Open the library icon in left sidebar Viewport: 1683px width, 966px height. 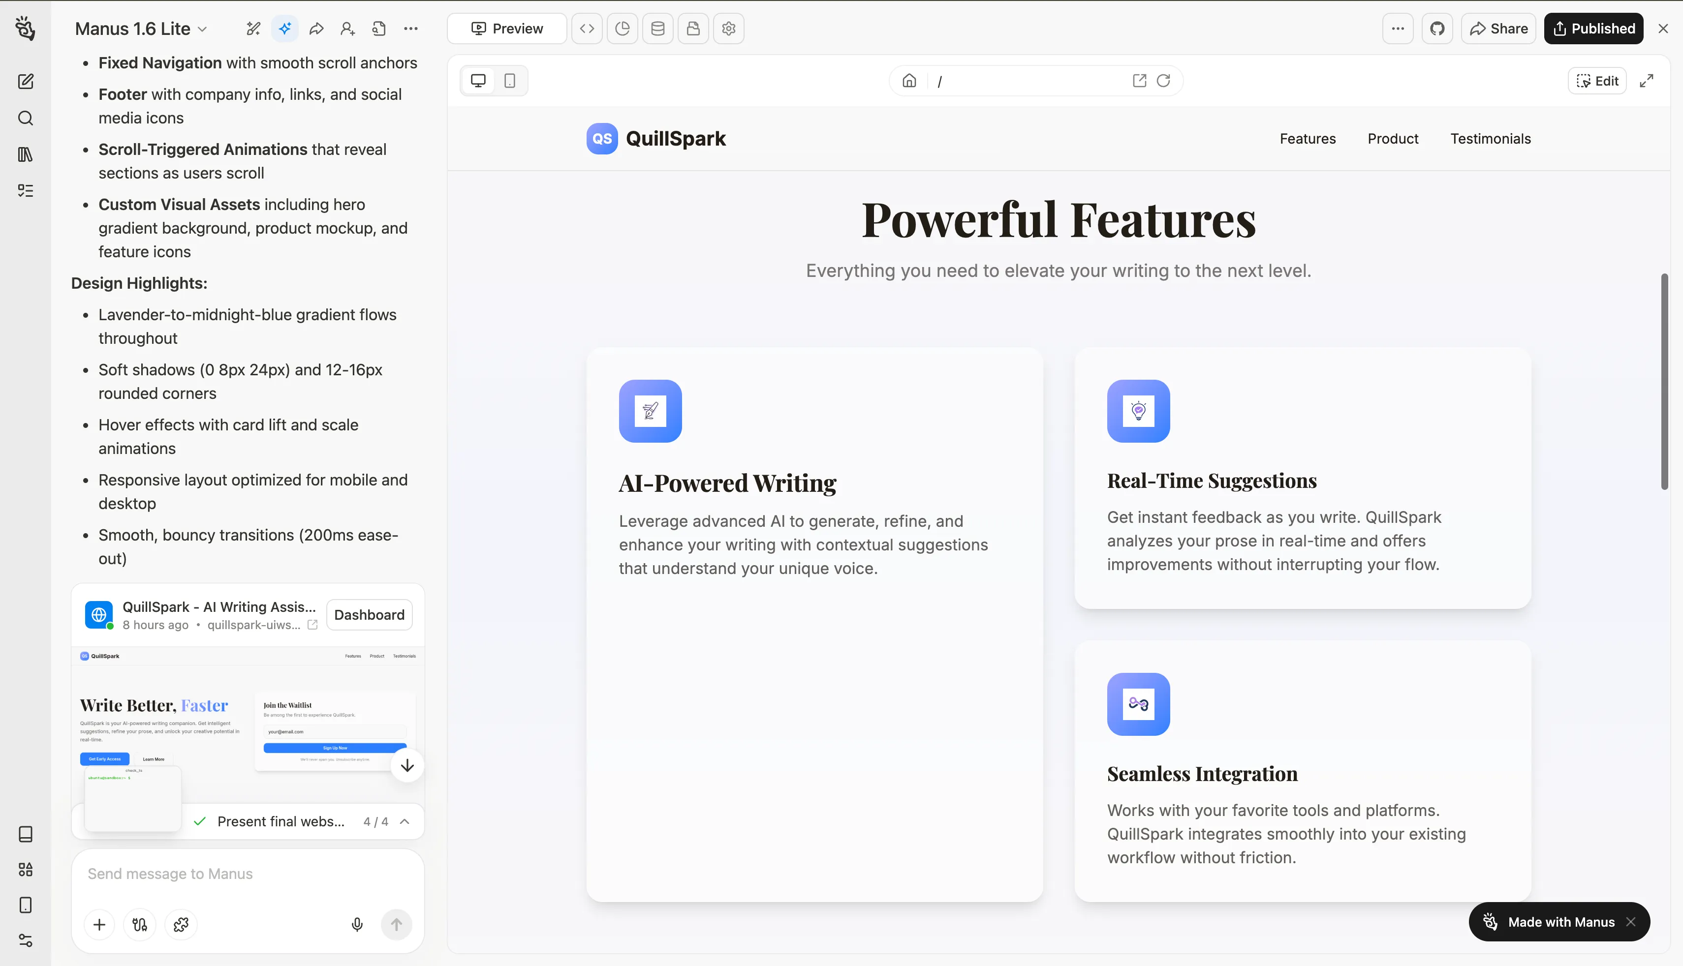[x=25, y=154]
